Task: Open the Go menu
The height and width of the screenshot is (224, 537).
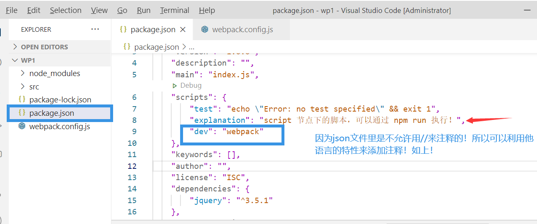Action: 122,10
